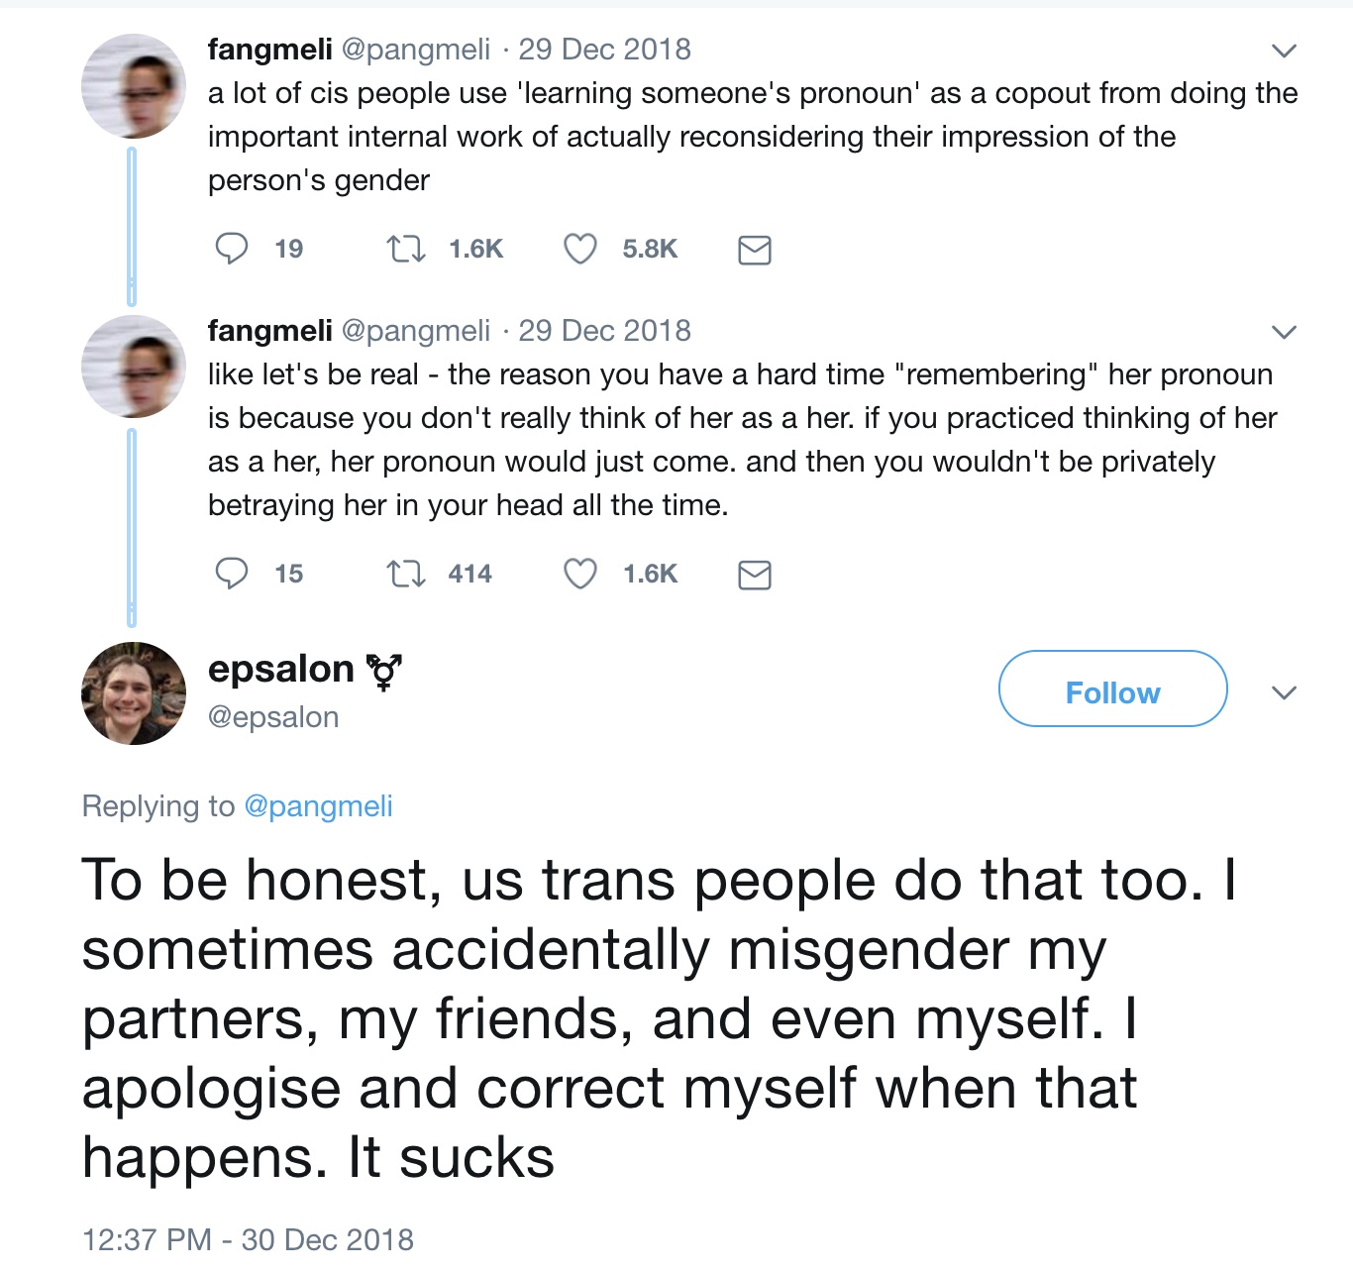The image size is (1353, 1272).
Task: Open the second tweet's chevron menu
Action: pyautogui.click(x=1284, y=332)
